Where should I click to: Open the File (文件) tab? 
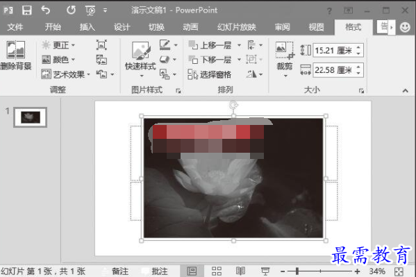(15, 27)
